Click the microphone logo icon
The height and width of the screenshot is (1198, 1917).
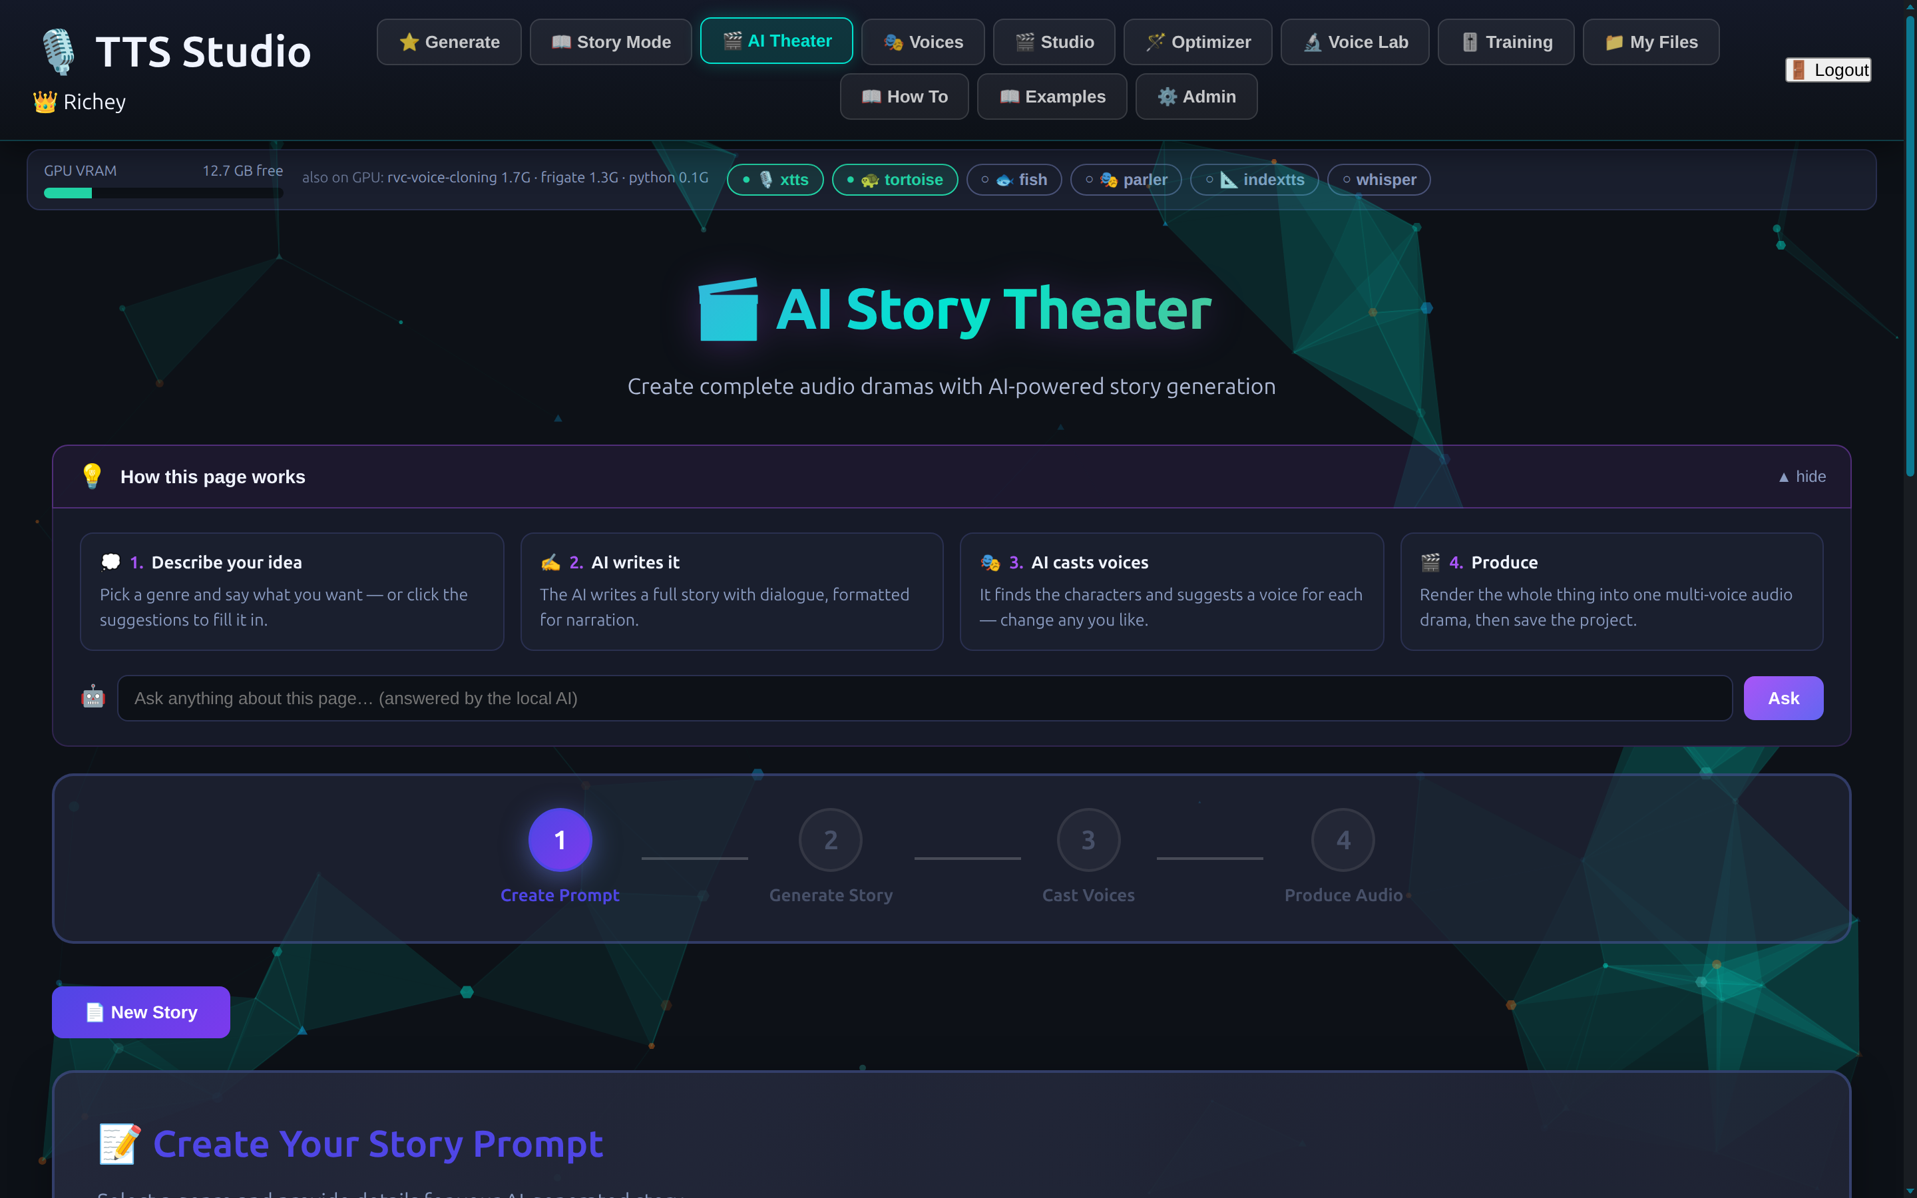point(59,51)
